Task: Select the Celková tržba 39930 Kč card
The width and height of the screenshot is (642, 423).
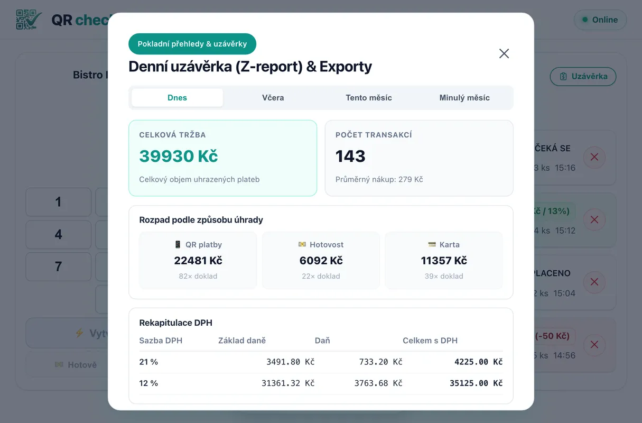Action: pyautogui.click(x=223, y=158)
